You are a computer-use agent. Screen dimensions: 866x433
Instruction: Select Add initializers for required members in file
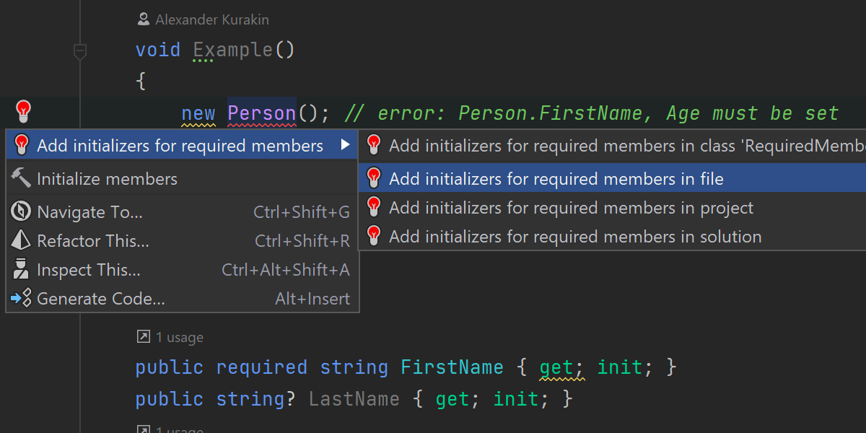[x=556, y=179]
